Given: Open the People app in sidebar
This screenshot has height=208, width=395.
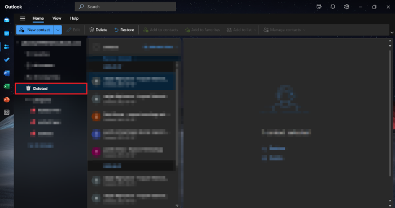Looking at the screenshot, I should [7, 47].
